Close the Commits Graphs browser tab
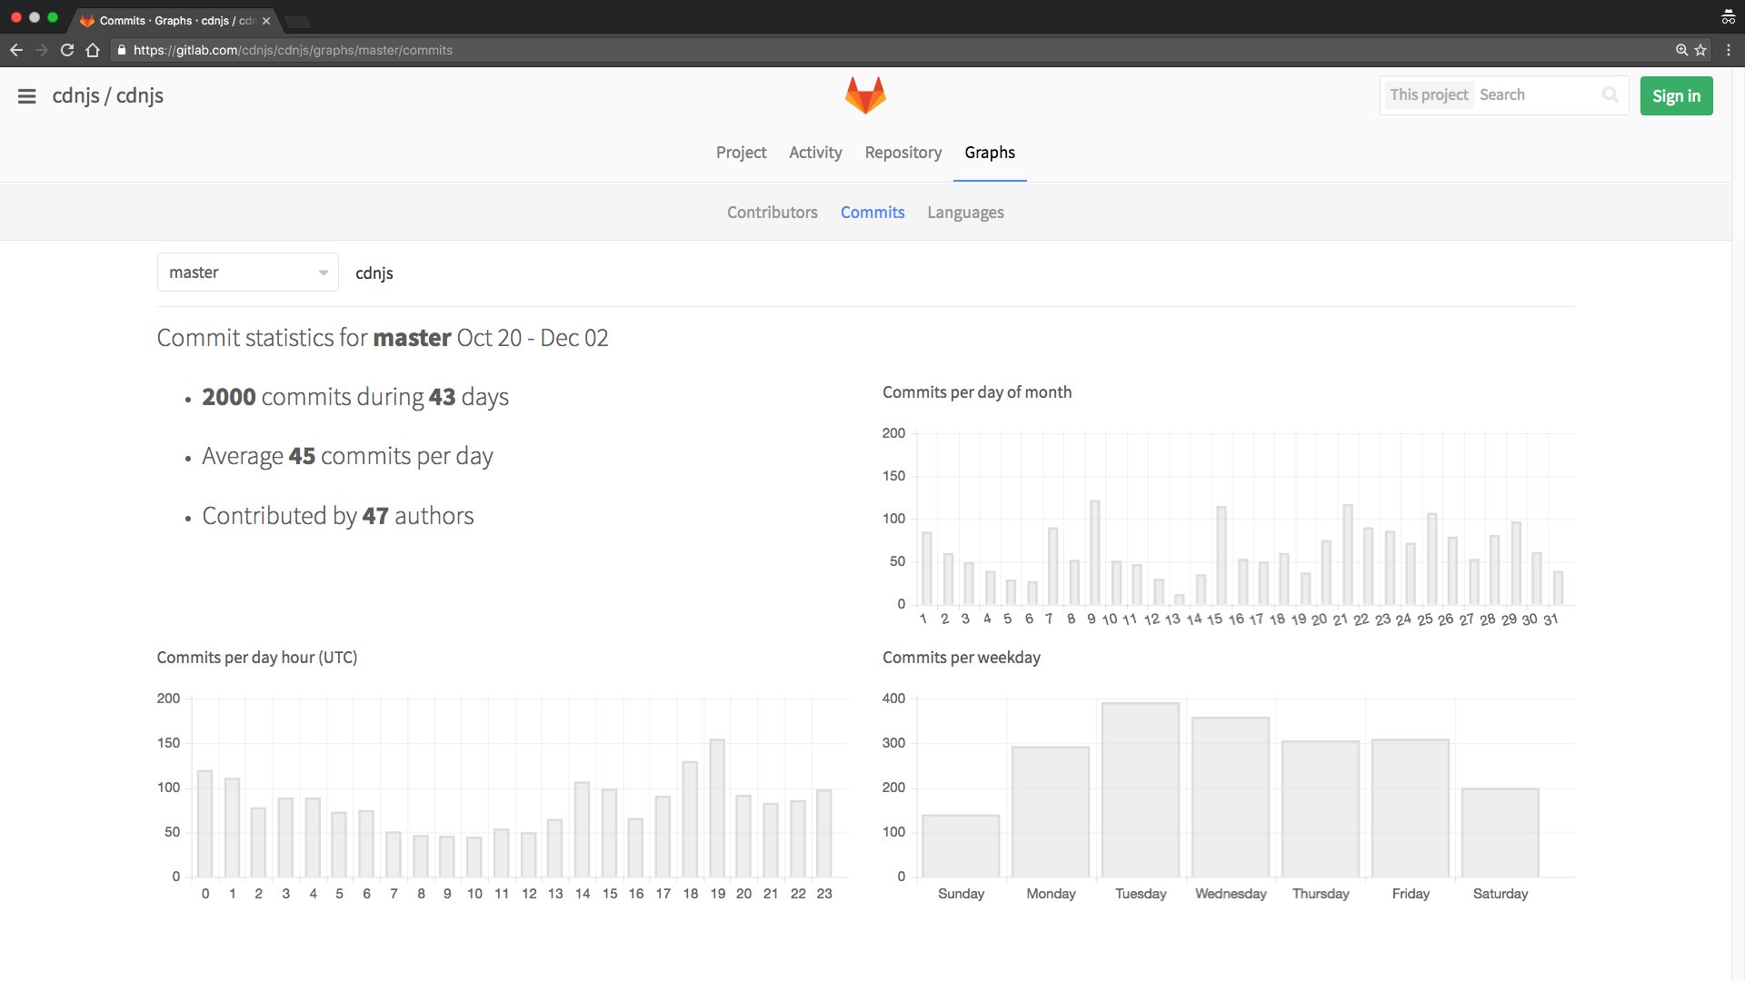Image resolution: width=1745 pixels, height=981 pixels. 266,21
